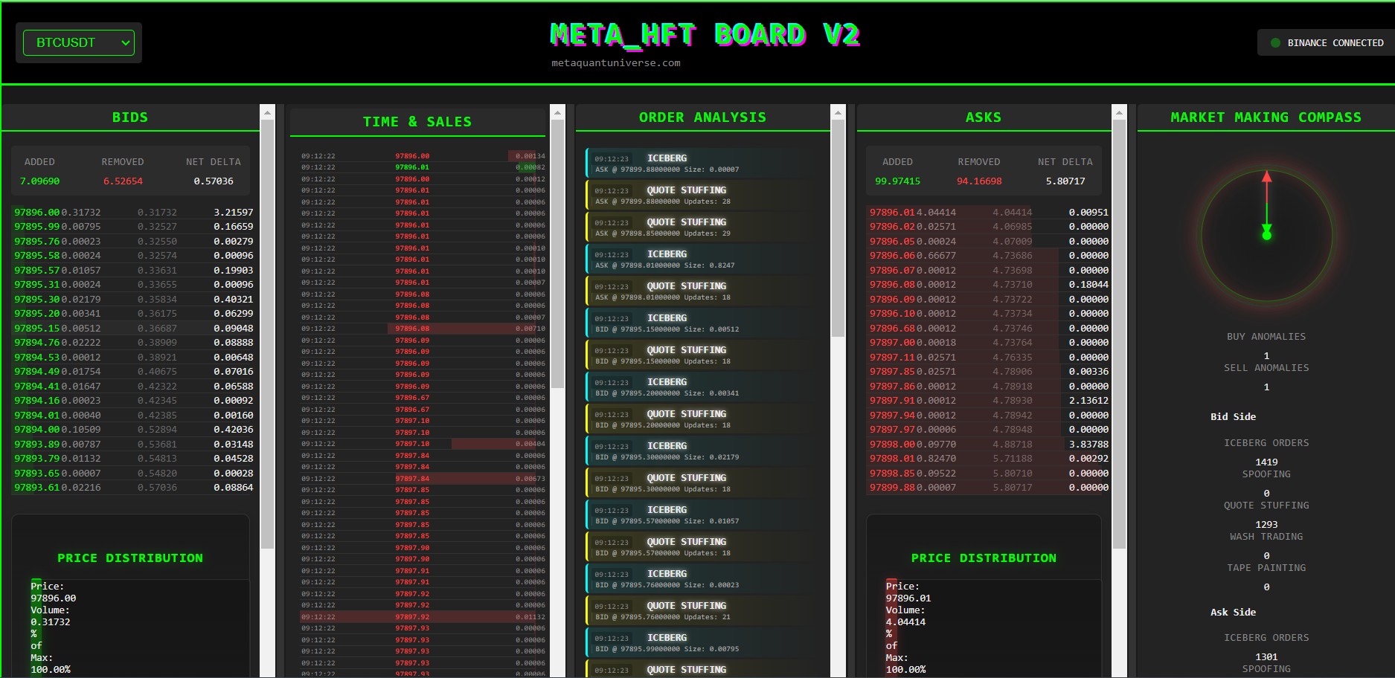Click asks PRICE DISTRIBUTION heading
The width and height of the screenshot is (1395, 678).
(984, 558)
